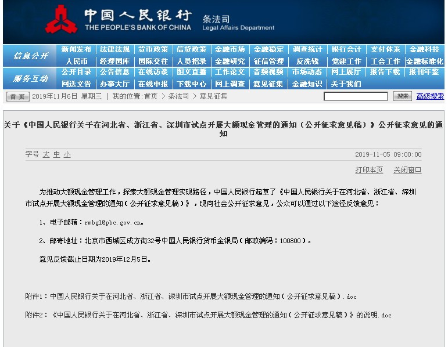Go to 货币政策 section
The width and height of the screenshot is (448, 347).
(153, 49)
